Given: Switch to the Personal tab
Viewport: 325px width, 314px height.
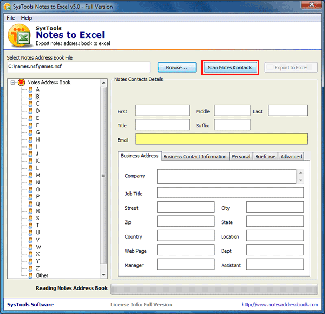Looking at the screenshot, I should (241, 157).
